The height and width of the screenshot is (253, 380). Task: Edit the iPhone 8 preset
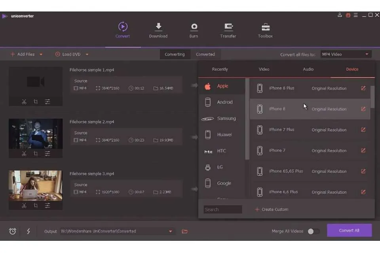coord(363,109)
